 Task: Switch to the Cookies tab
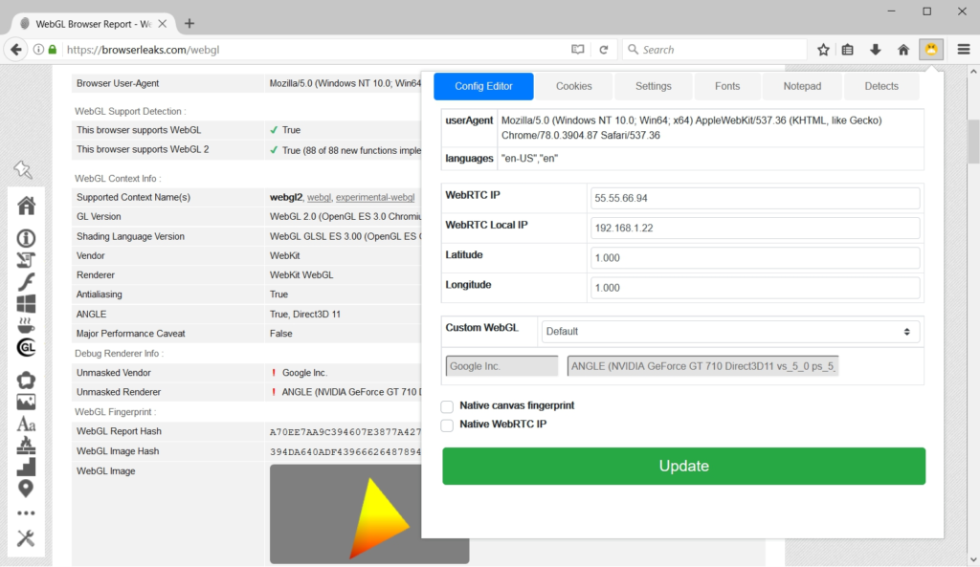click(x=574, y=86)
